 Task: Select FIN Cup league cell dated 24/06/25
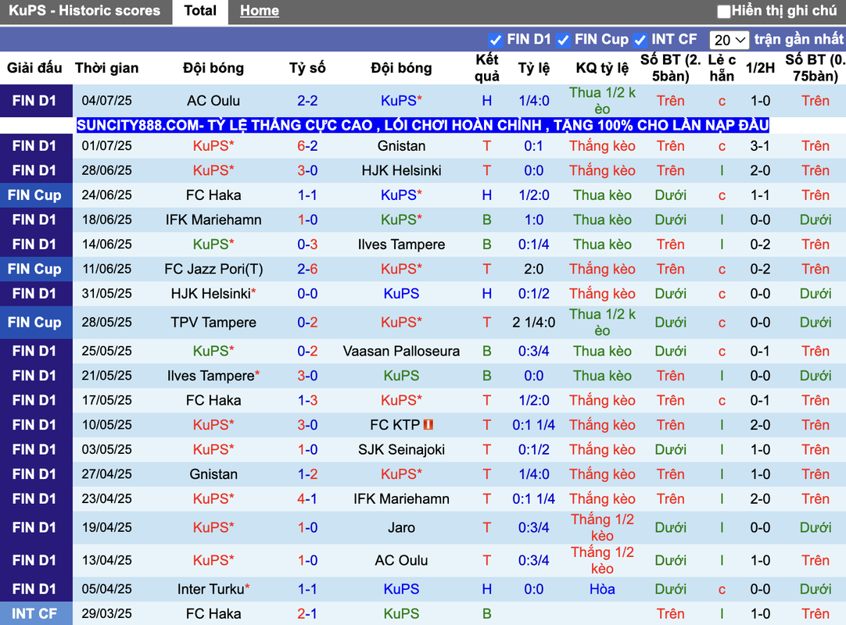pos(36,195)
